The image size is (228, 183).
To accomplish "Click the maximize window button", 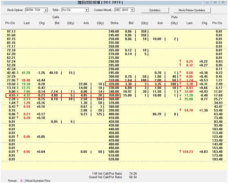I will [x=215, y=2].
